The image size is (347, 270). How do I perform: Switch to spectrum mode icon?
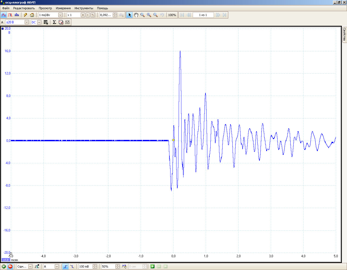[x=17, y=15]
